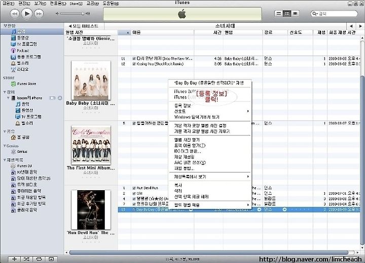Play the current track with the Play button
This screenshot has width=365, height=263.
coord(27,14)
